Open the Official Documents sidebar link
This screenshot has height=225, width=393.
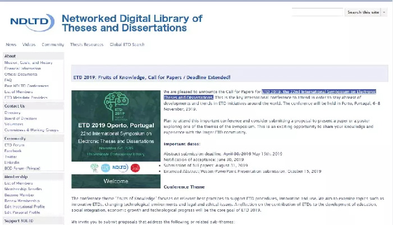pos(21,74)
